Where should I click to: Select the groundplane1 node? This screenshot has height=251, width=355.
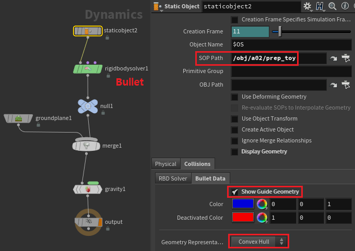click(18, 118)
